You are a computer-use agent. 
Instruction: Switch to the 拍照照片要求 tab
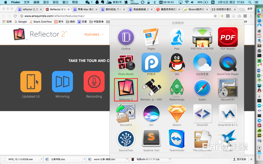tap(224, 9)
